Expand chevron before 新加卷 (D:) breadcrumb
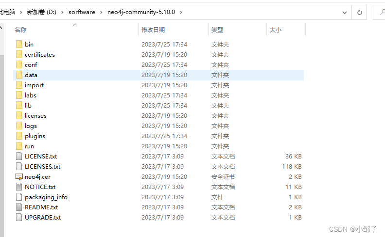Viewport: 385px width, 237px height. pyautogui.click(x=21, y=12)
